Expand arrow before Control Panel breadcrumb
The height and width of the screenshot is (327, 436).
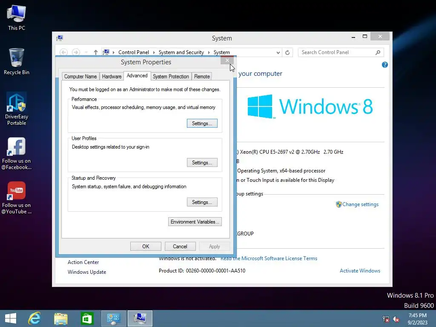[x=113, y=52]
